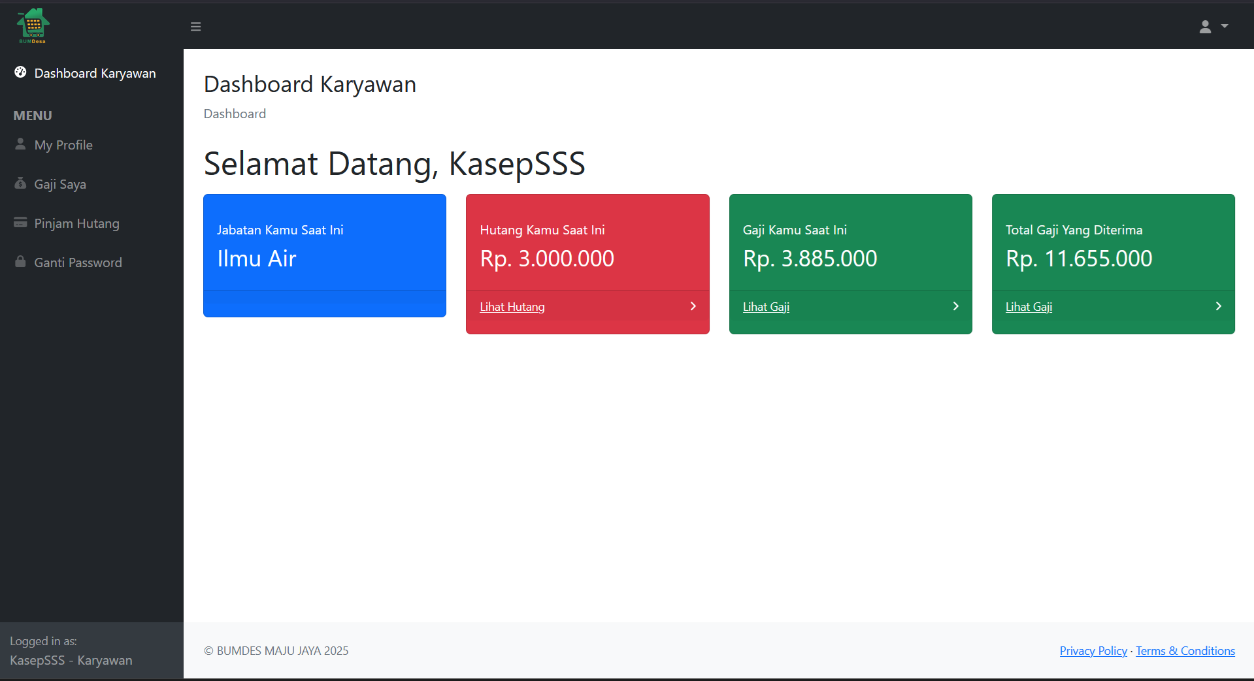Click the Gaji Saya money bag icon

(20, 183)
